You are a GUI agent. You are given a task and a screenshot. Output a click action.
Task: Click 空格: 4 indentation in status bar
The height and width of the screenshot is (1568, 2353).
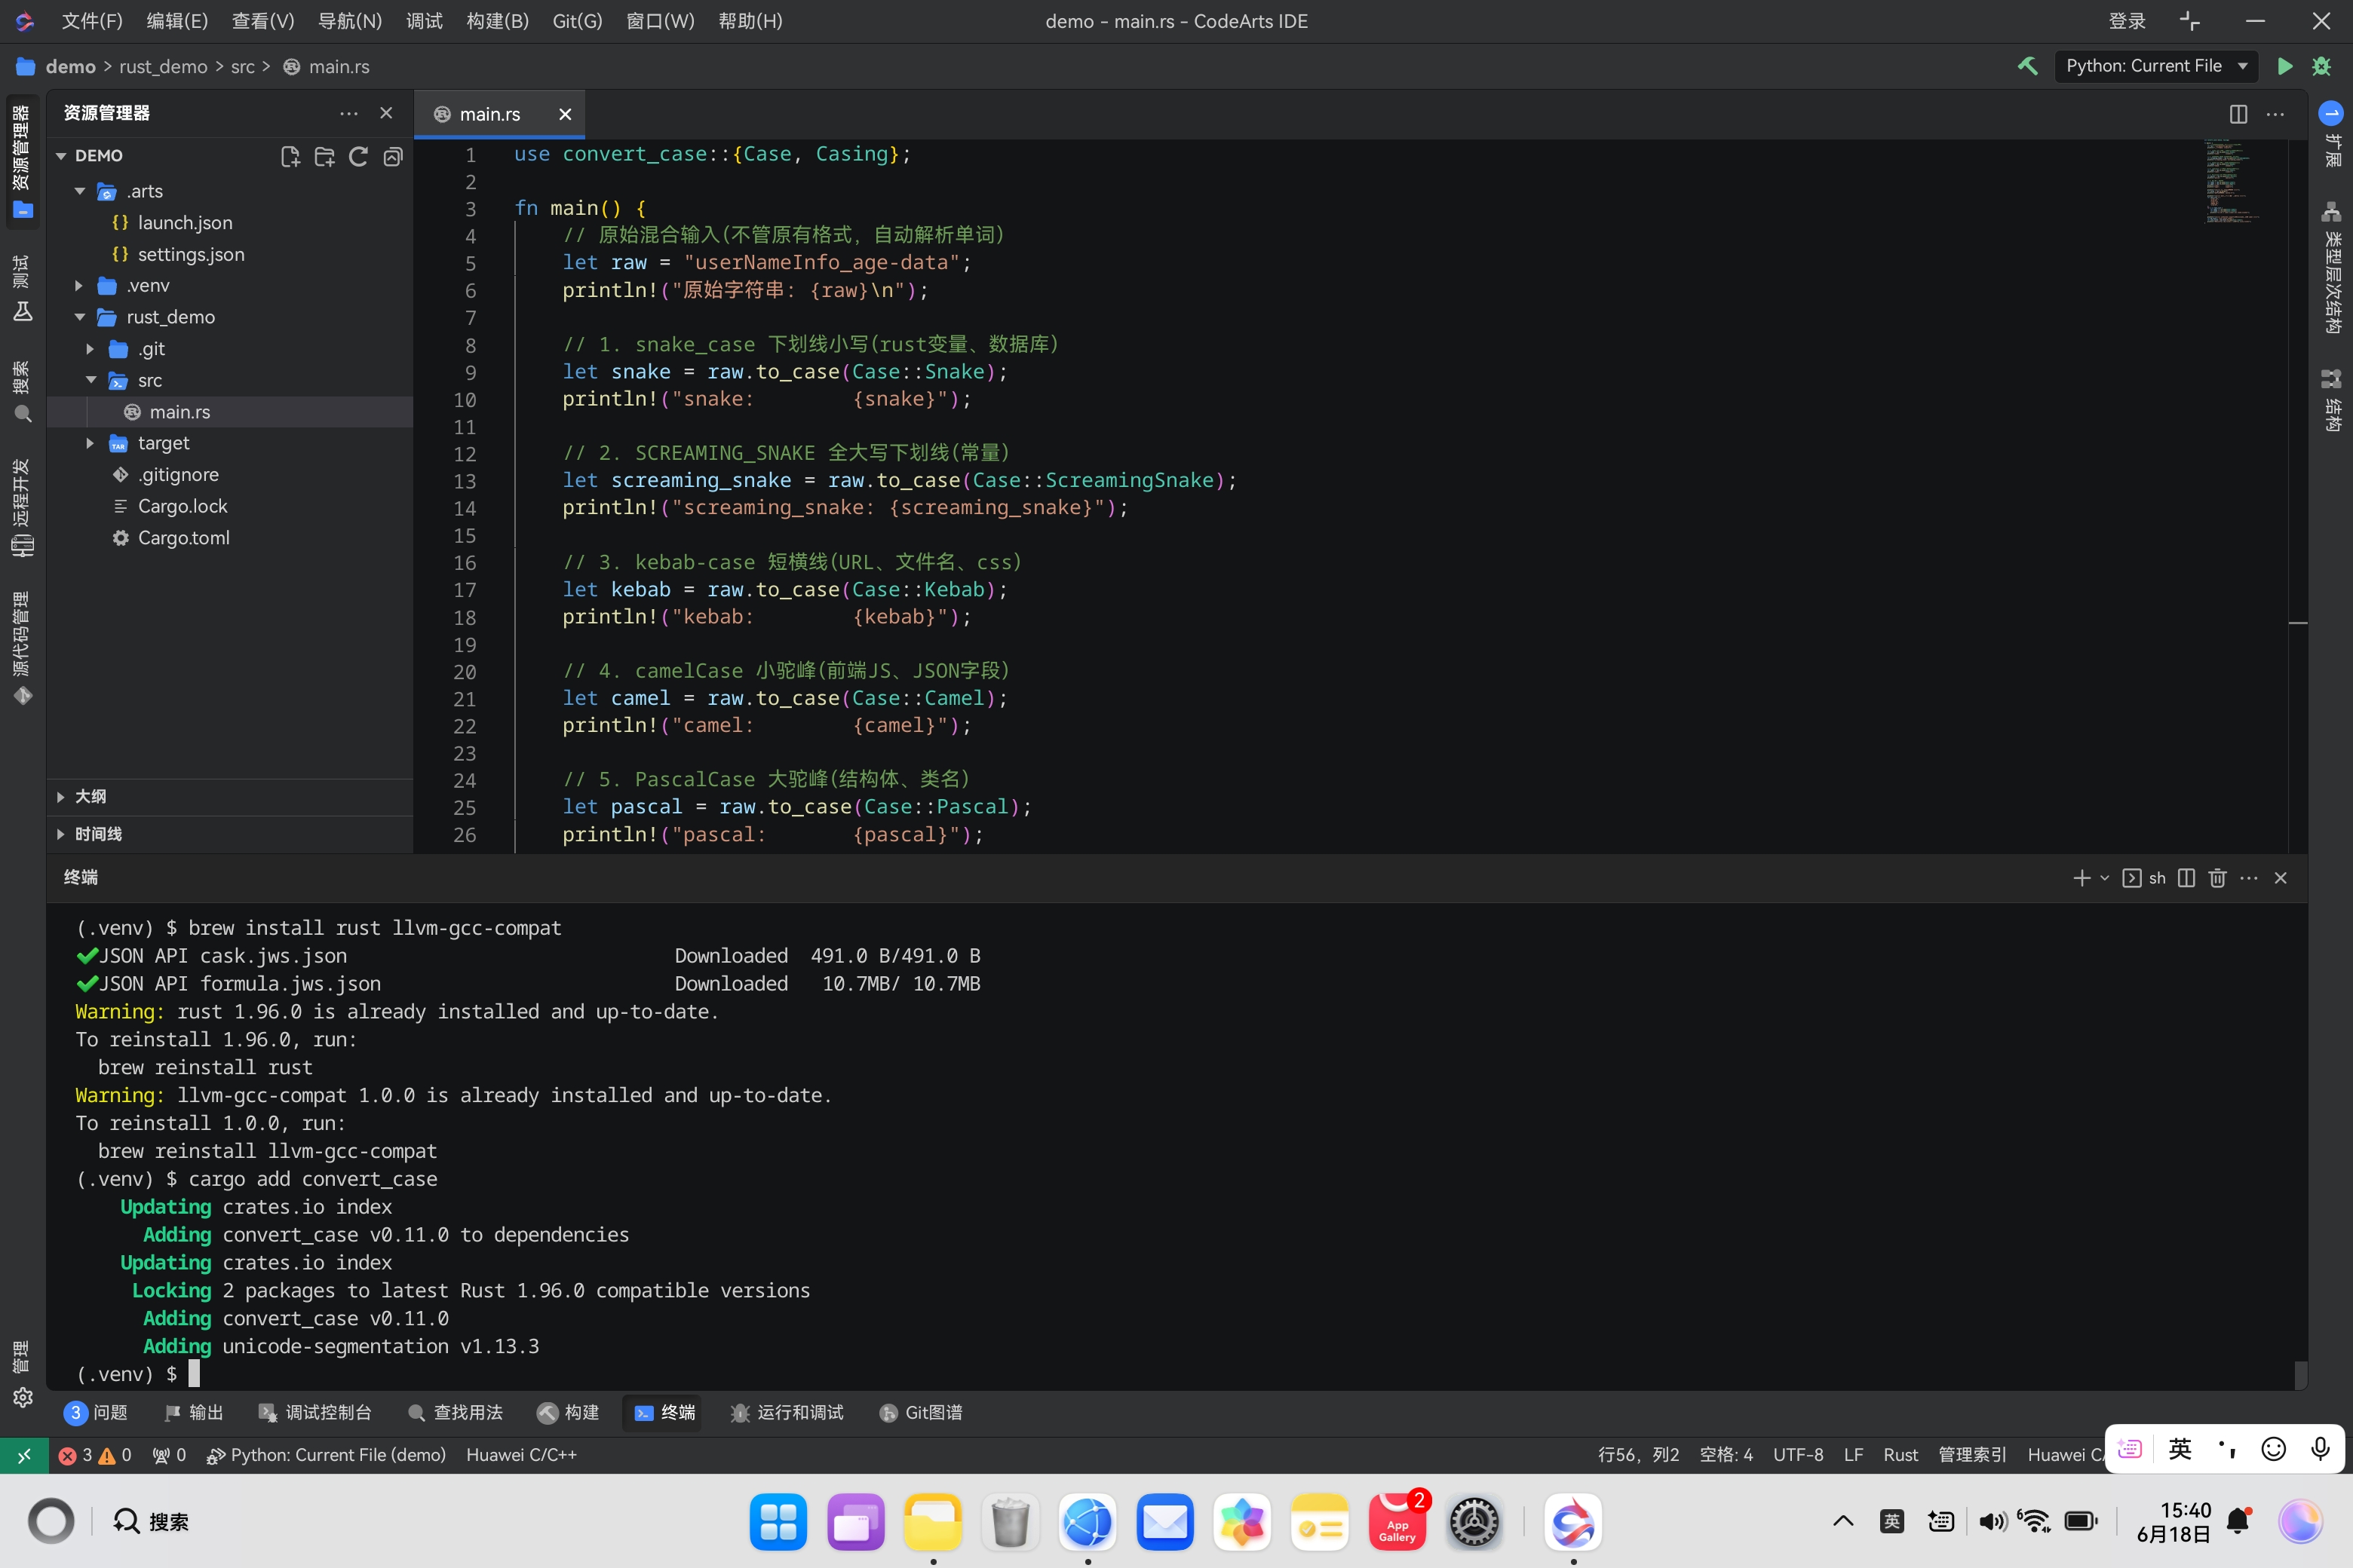pos(1726,1455)
